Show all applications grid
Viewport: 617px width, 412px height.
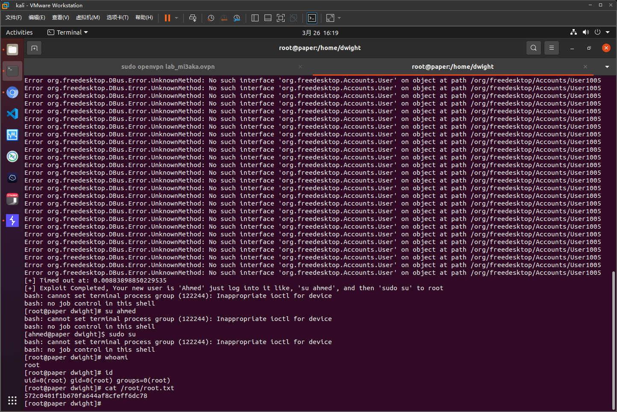[x=12, y=400]
